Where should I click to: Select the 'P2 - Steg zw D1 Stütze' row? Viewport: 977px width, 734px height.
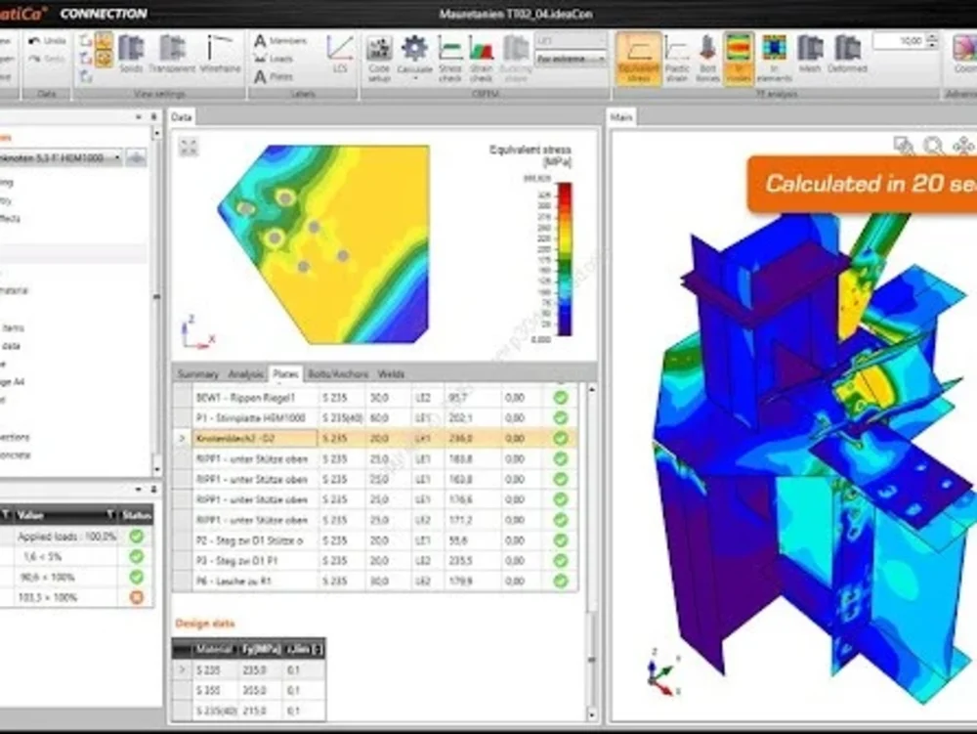[x=375, y=540]
